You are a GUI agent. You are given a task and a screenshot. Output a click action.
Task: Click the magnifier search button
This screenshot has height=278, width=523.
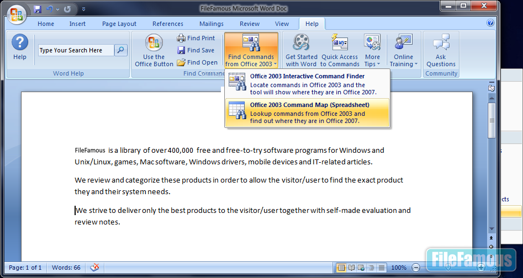(x=121, y=50)
